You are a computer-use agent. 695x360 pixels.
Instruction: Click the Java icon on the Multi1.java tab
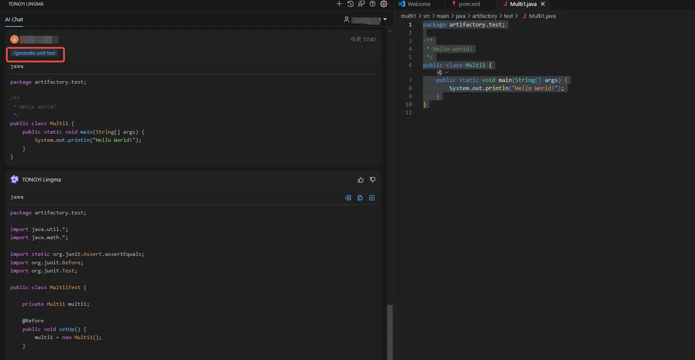click(x=505, y=4)
